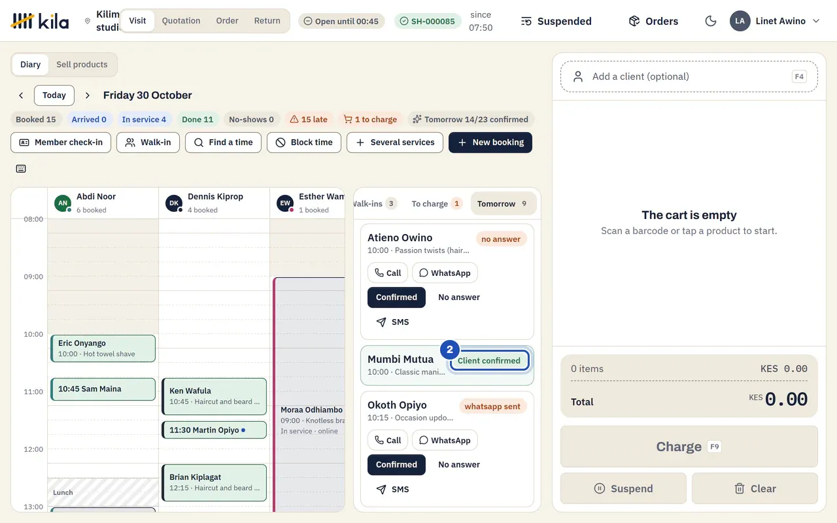
Task: Call Atieno Owino
Action: point(388,273)
